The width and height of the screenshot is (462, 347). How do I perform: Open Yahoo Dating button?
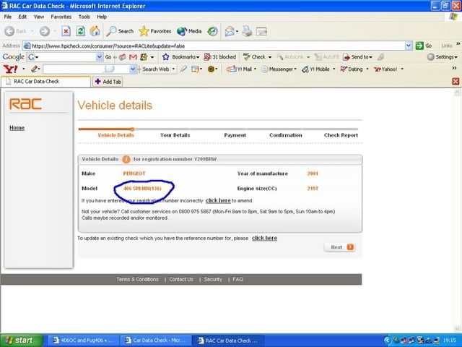tap(352, 69)
